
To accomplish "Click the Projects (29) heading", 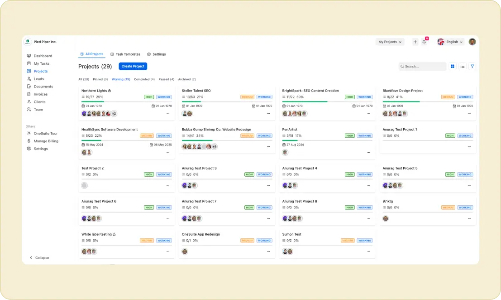I will [95, 67].
